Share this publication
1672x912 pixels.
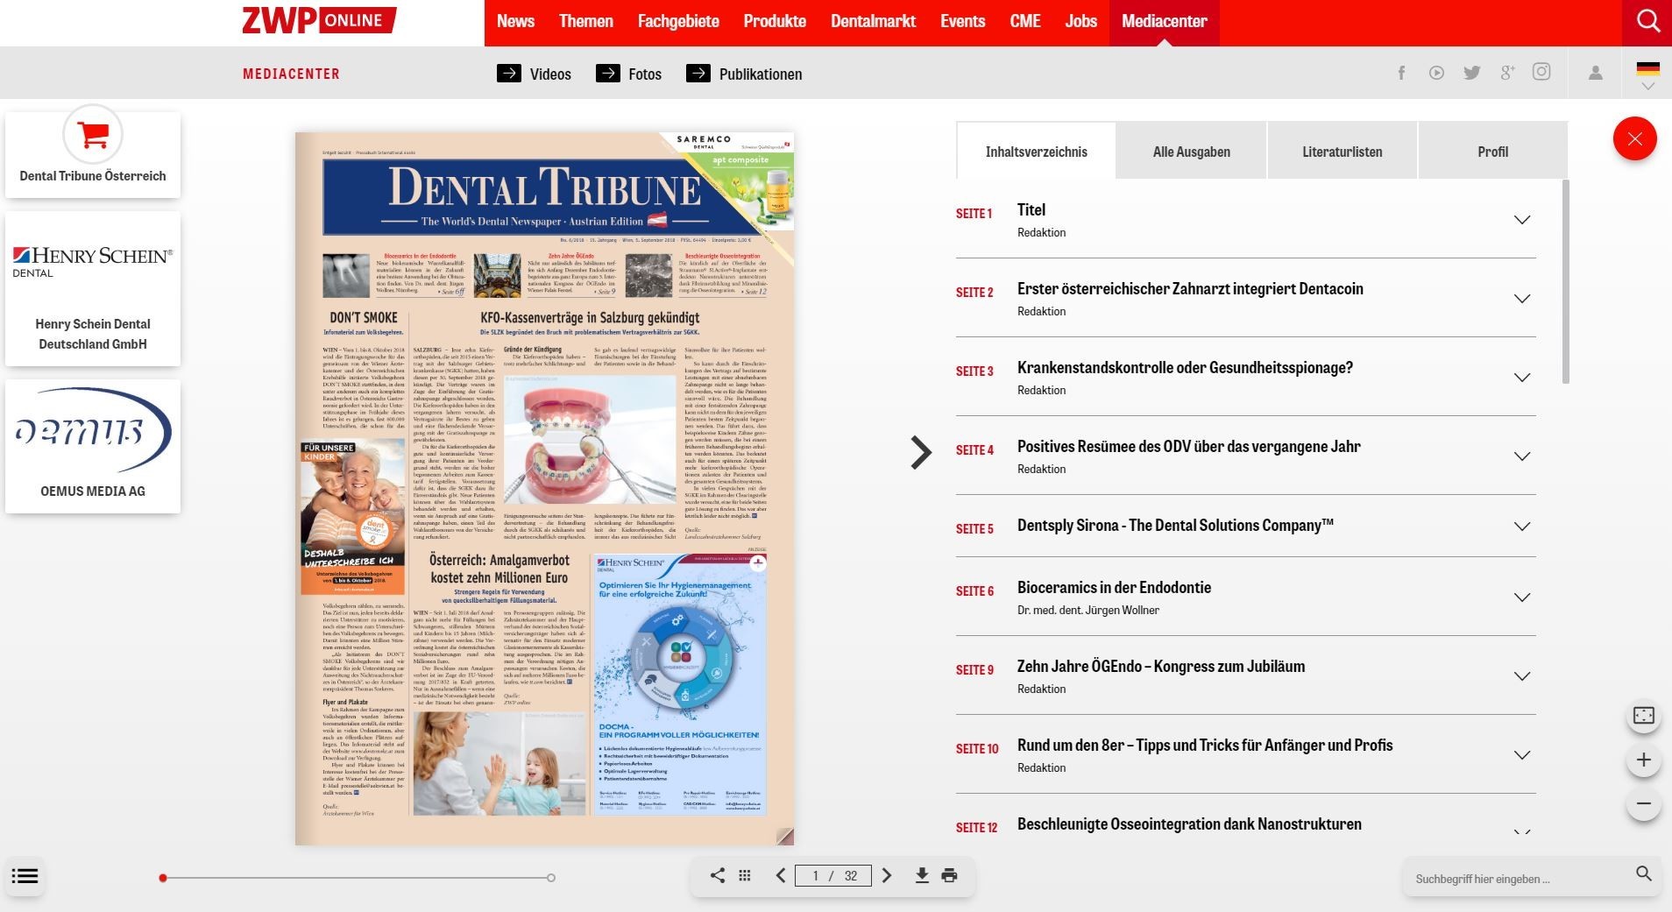[x=717, y=875]
